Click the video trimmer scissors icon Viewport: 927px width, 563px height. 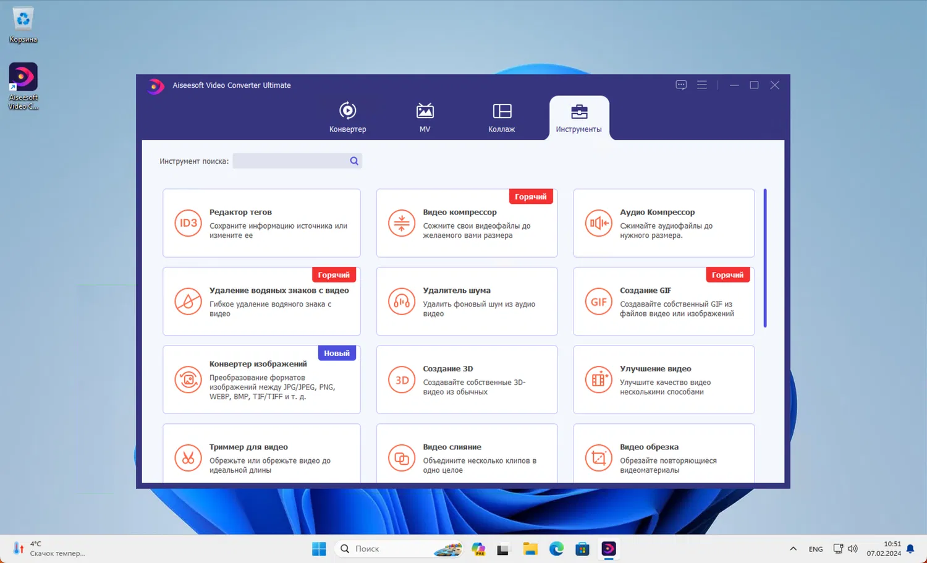(x=188, y=458)
